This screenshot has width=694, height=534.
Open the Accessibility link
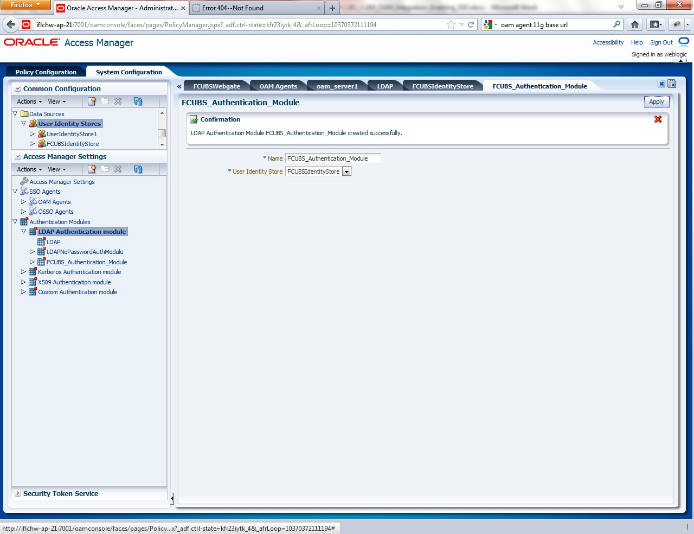[x=608, y=42]
